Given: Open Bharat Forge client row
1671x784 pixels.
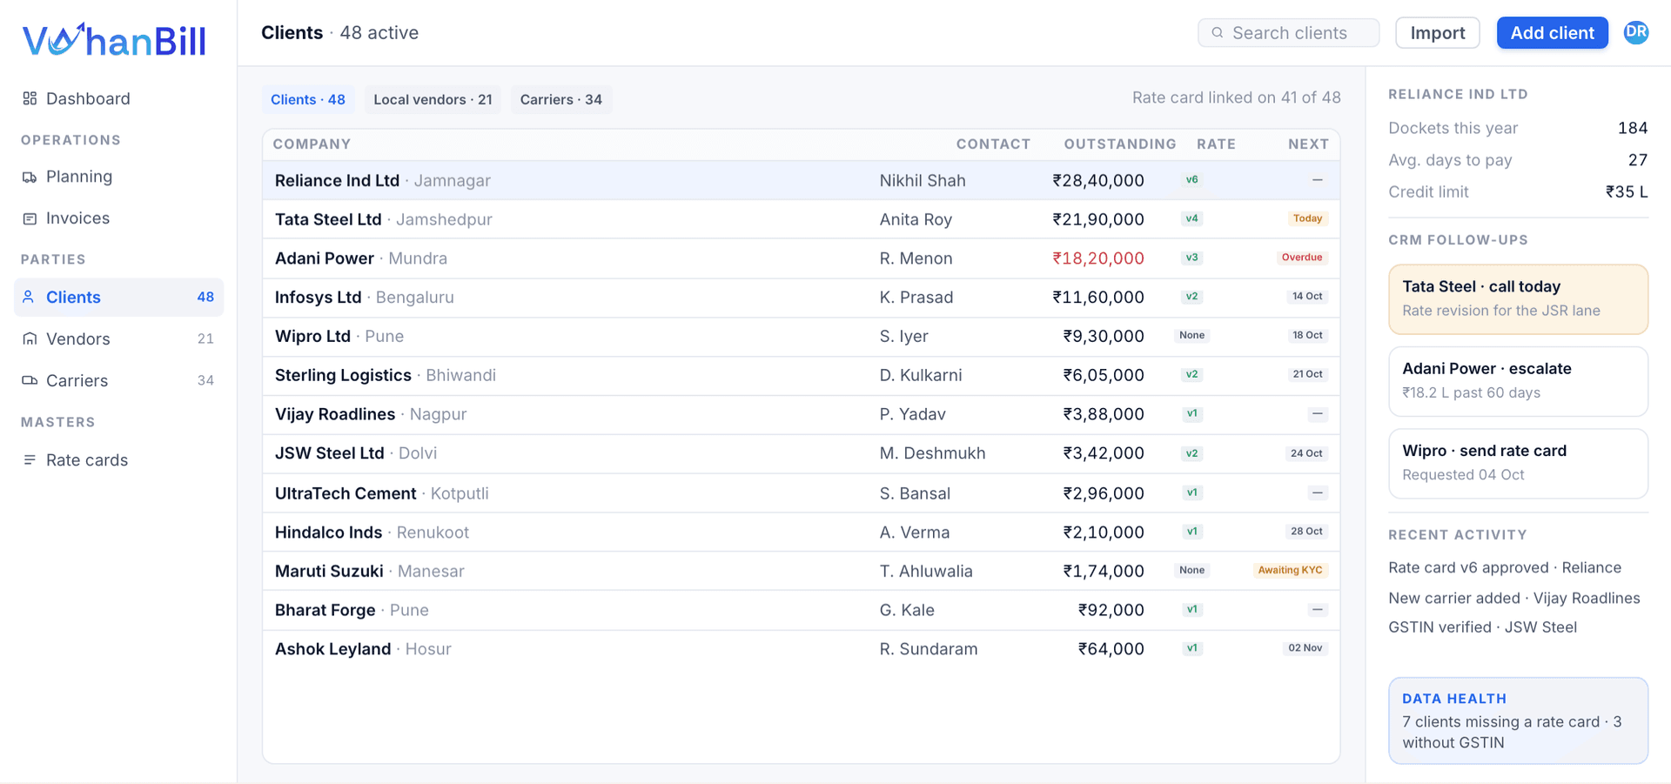Looking at the screenshot, I should 801,610.
